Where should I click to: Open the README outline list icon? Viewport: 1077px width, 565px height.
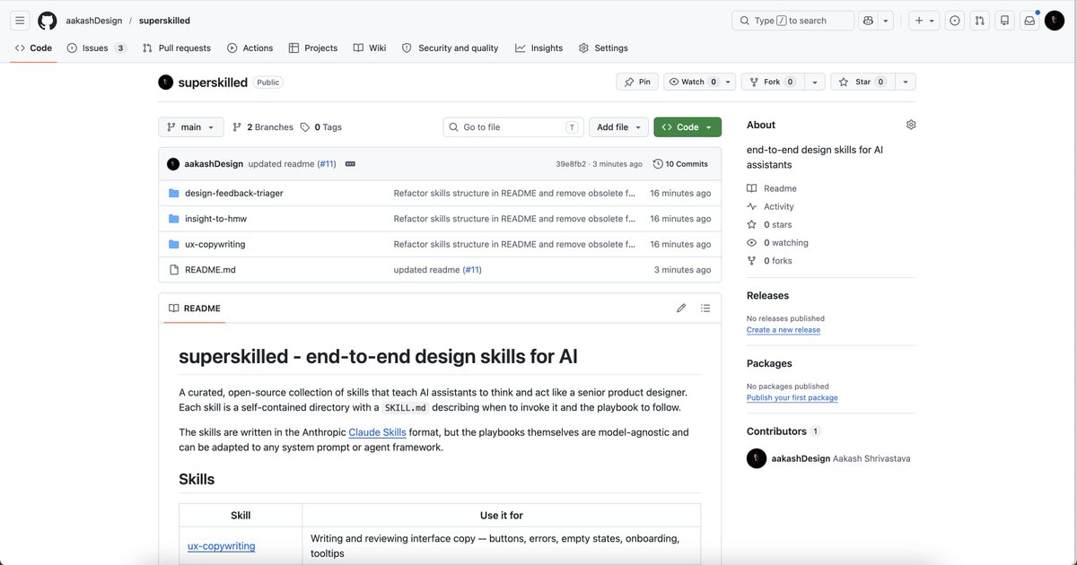pos(705,309)
